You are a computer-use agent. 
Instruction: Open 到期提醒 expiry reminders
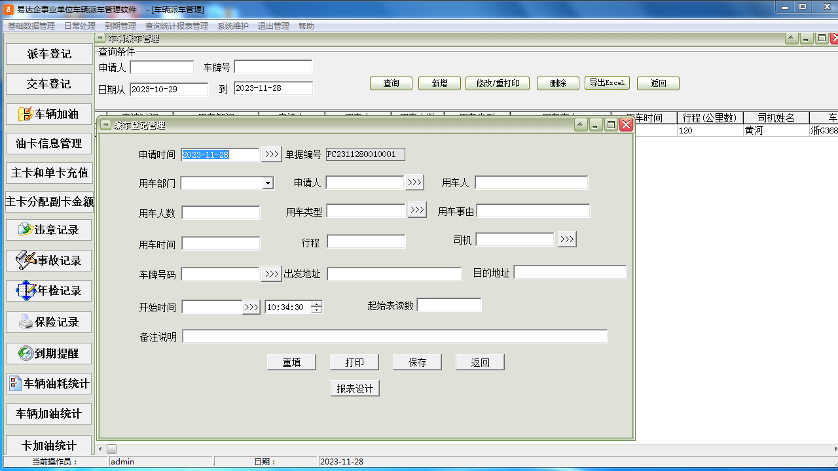click(x=49, y=353)
